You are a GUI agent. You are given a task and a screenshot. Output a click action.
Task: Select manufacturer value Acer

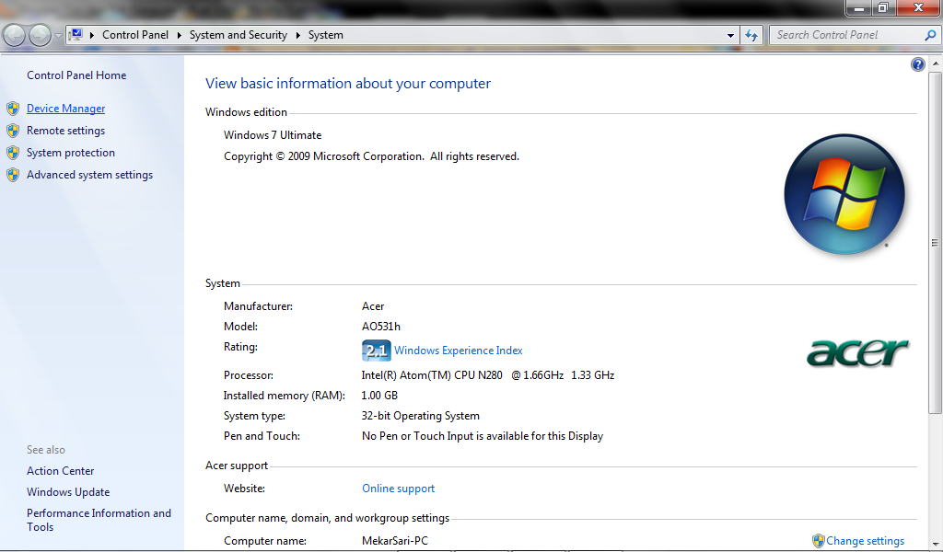point(373,306)
